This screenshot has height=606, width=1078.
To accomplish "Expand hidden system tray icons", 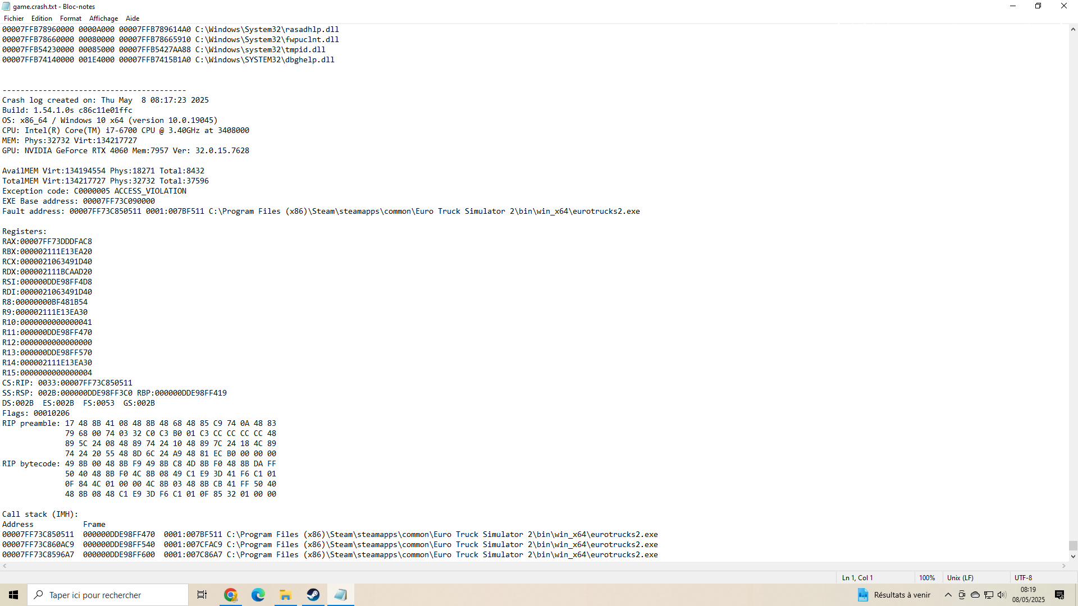I will click(x=948, y=595).
